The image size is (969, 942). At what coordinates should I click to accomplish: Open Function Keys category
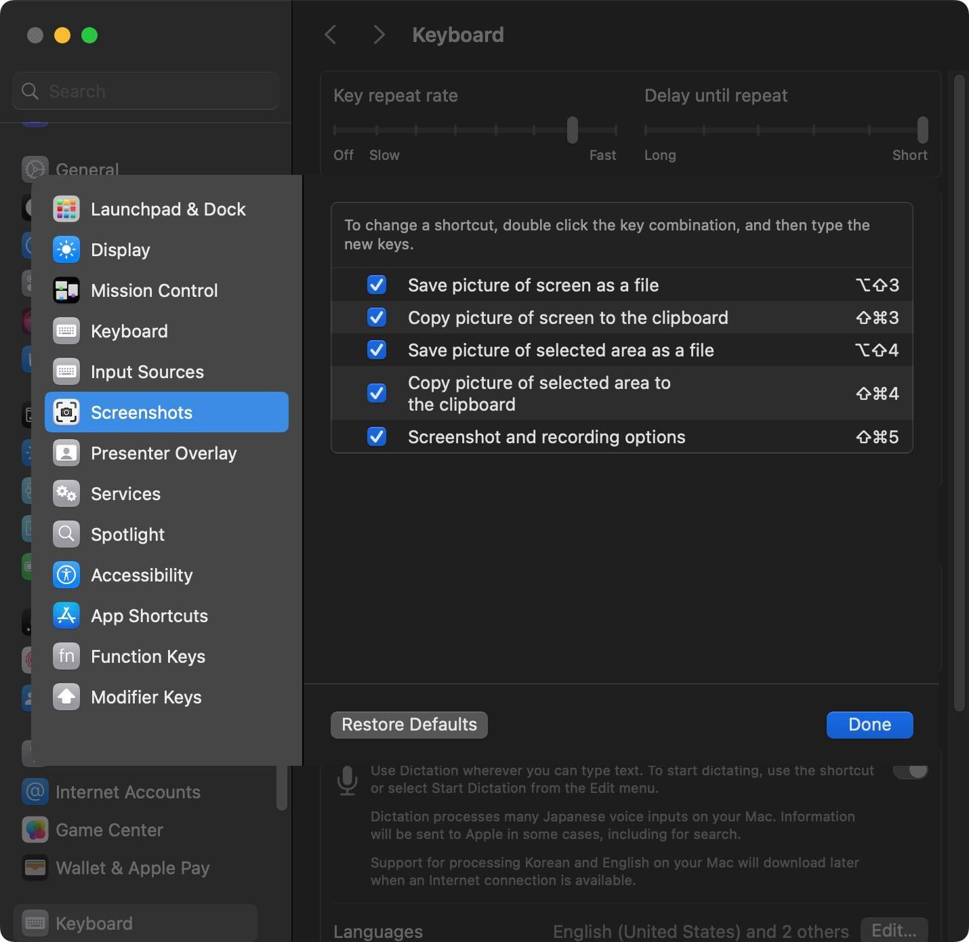click(x=167, y=656)
